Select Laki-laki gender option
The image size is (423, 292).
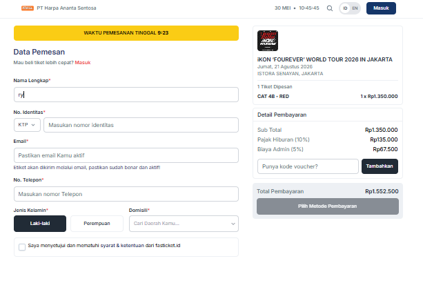coord(40,224)
